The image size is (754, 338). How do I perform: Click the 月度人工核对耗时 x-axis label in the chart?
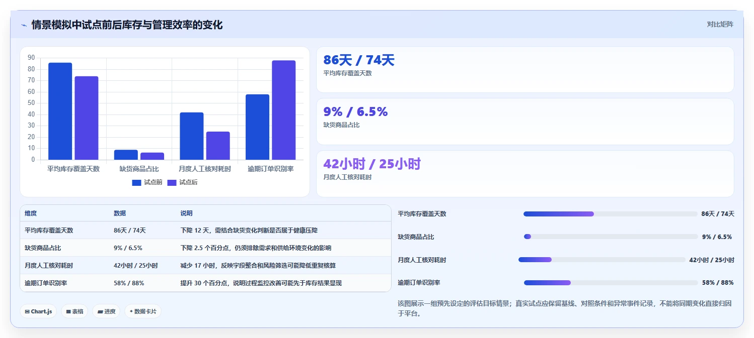pyautogui.click(x=205, y=169)
